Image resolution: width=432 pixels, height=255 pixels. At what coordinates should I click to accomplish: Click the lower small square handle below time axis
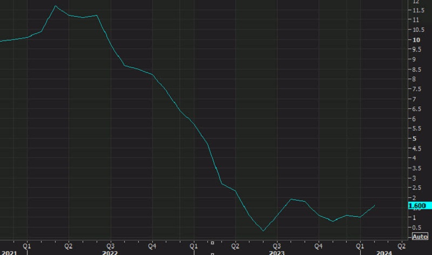212,253
